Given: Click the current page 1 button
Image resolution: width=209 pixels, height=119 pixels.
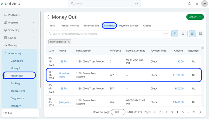Looking at the screenshot, I should pyautogui.click(x=161, y=112).
